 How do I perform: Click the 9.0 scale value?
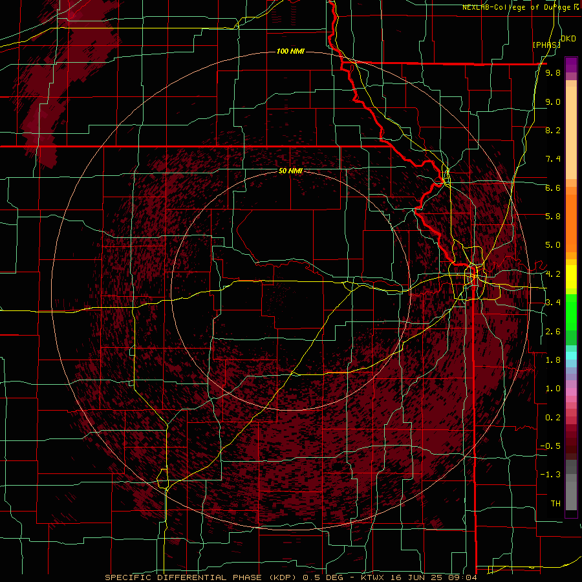(553, 102)
